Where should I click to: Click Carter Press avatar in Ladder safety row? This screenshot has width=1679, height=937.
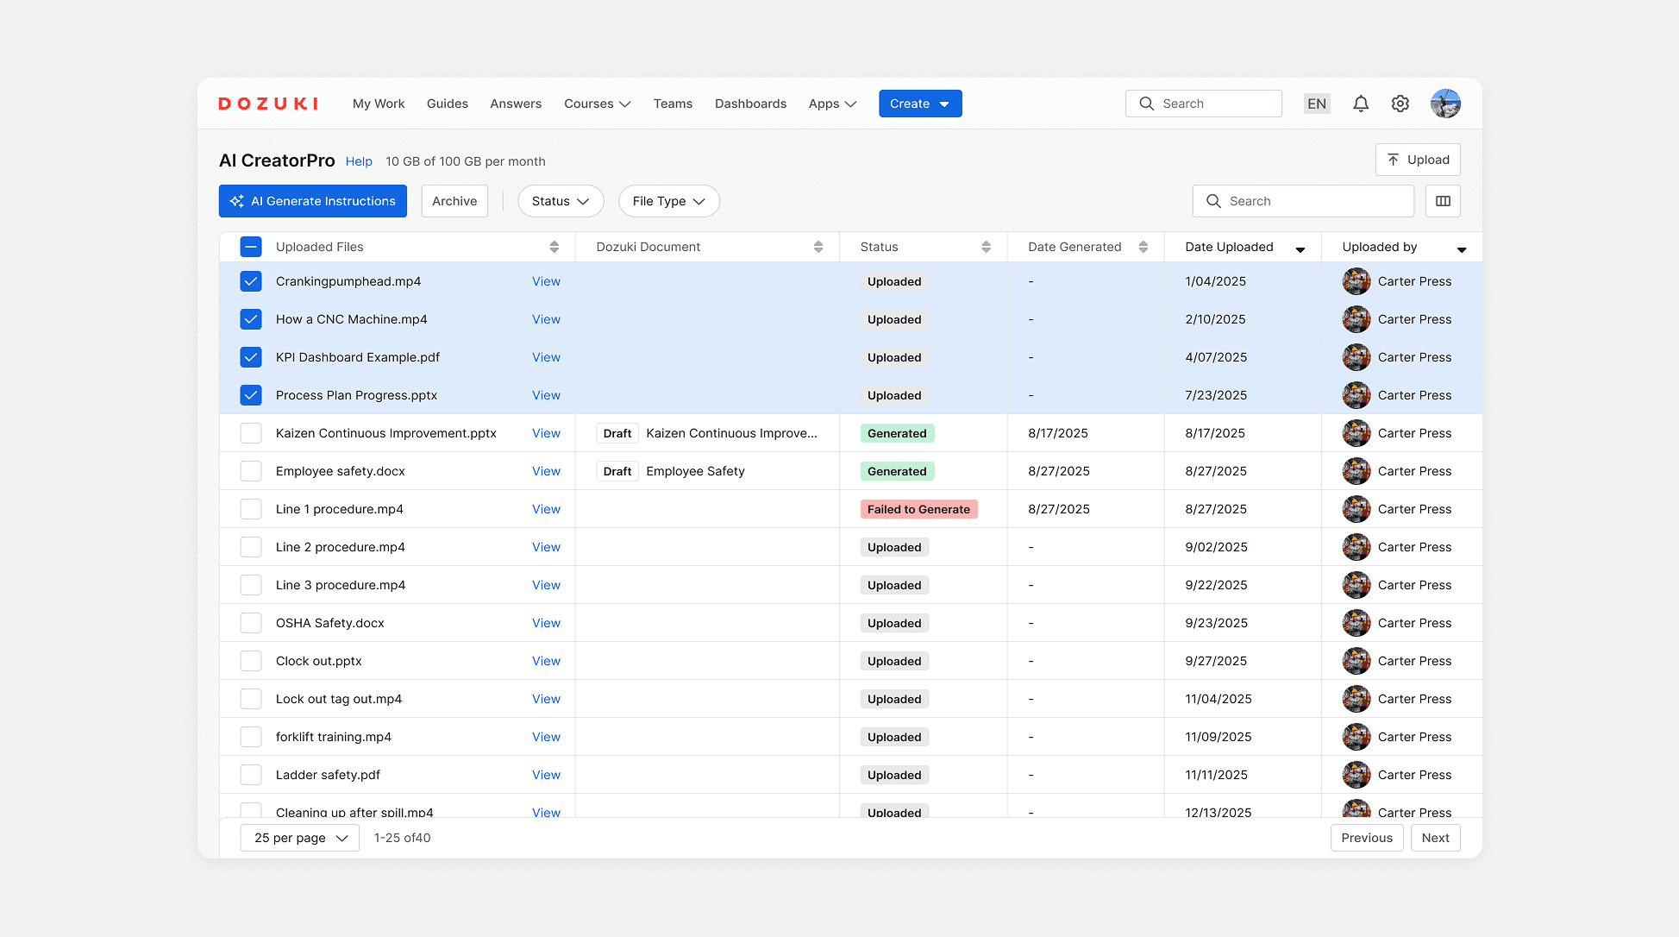pos(1356,775)
